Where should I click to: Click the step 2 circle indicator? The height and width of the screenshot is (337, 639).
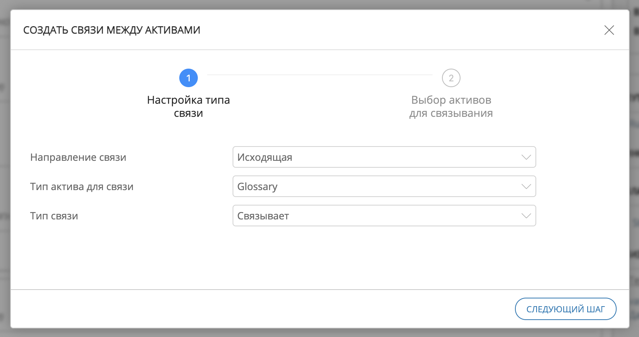pyautogui.click(x=451, y=78)
